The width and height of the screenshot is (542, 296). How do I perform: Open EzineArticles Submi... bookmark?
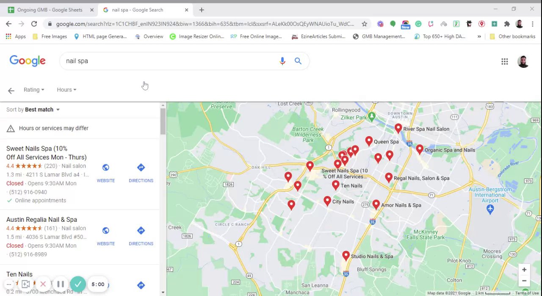point(318,36)
